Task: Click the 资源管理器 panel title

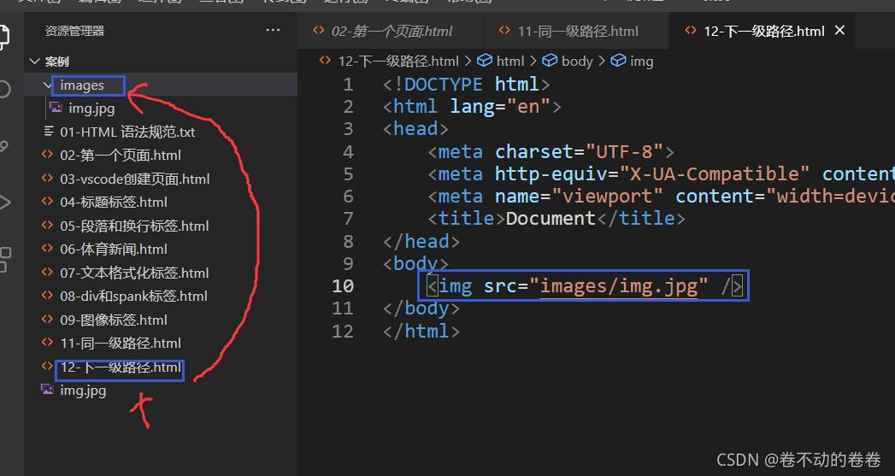Action: click(74, 31)
